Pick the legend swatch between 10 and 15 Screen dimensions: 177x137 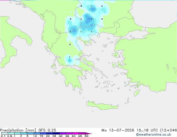37,133
